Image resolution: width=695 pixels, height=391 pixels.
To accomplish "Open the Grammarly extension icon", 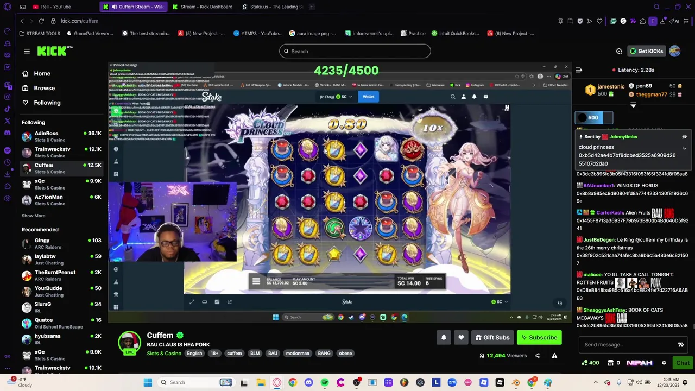I will point(614,21).
